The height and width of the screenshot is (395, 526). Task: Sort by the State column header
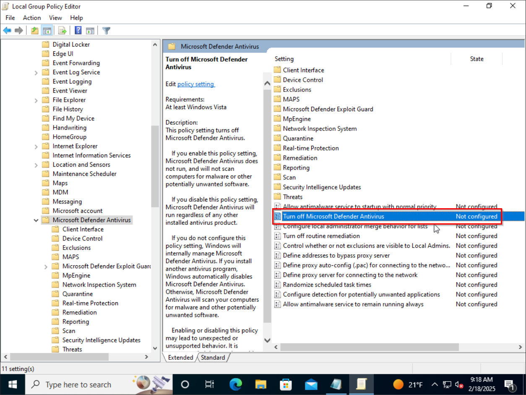click(x=477, y=59)
